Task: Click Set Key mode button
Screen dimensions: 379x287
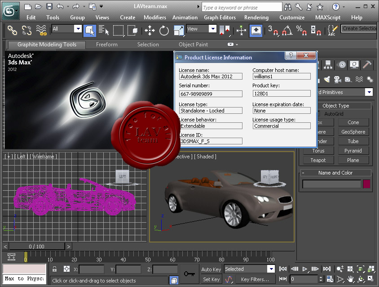Action: pos(211,279)
